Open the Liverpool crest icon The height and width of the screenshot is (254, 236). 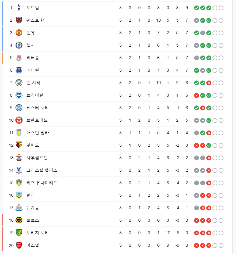coord(19,58)
